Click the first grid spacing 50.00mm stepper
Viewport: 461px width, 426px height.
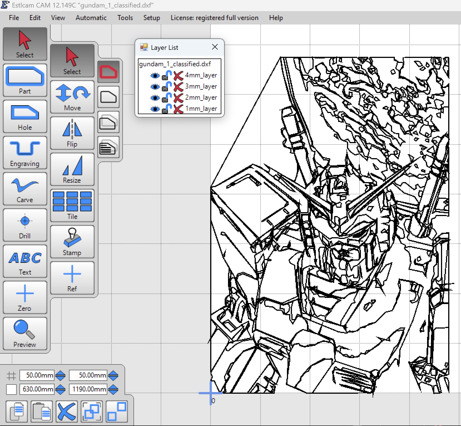pyautogui.click(x=60, y=375)
